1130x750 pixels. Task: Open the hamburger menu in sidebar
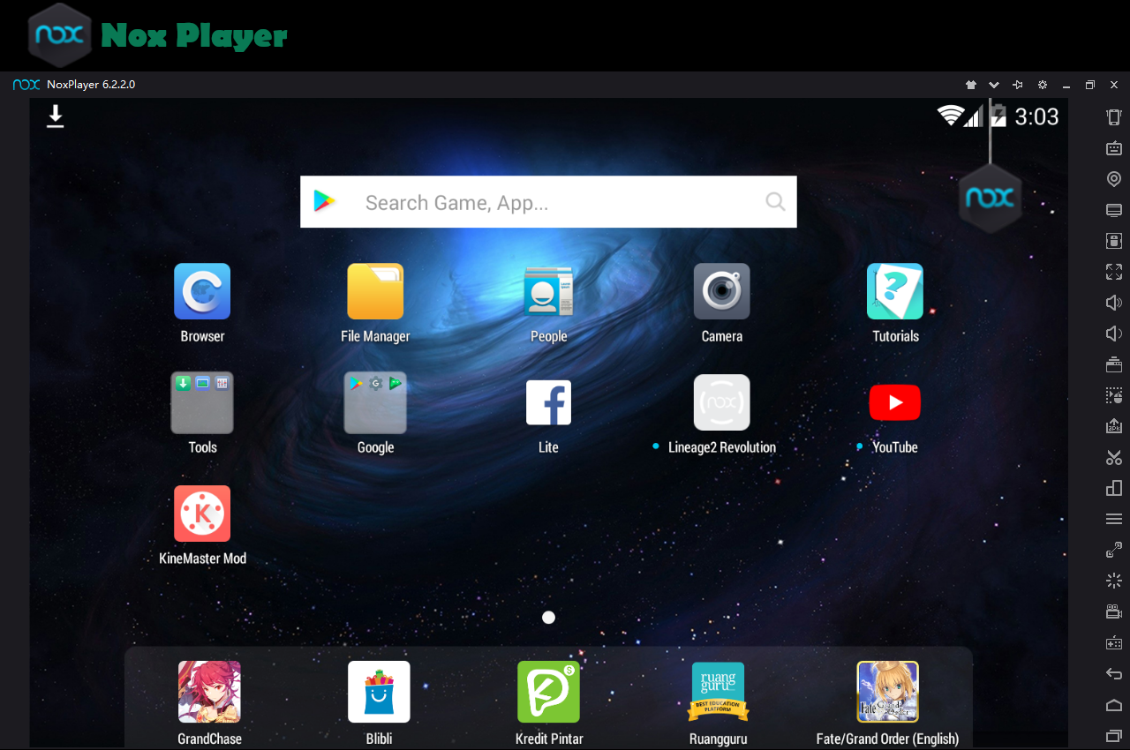(x=1114, y=519)
